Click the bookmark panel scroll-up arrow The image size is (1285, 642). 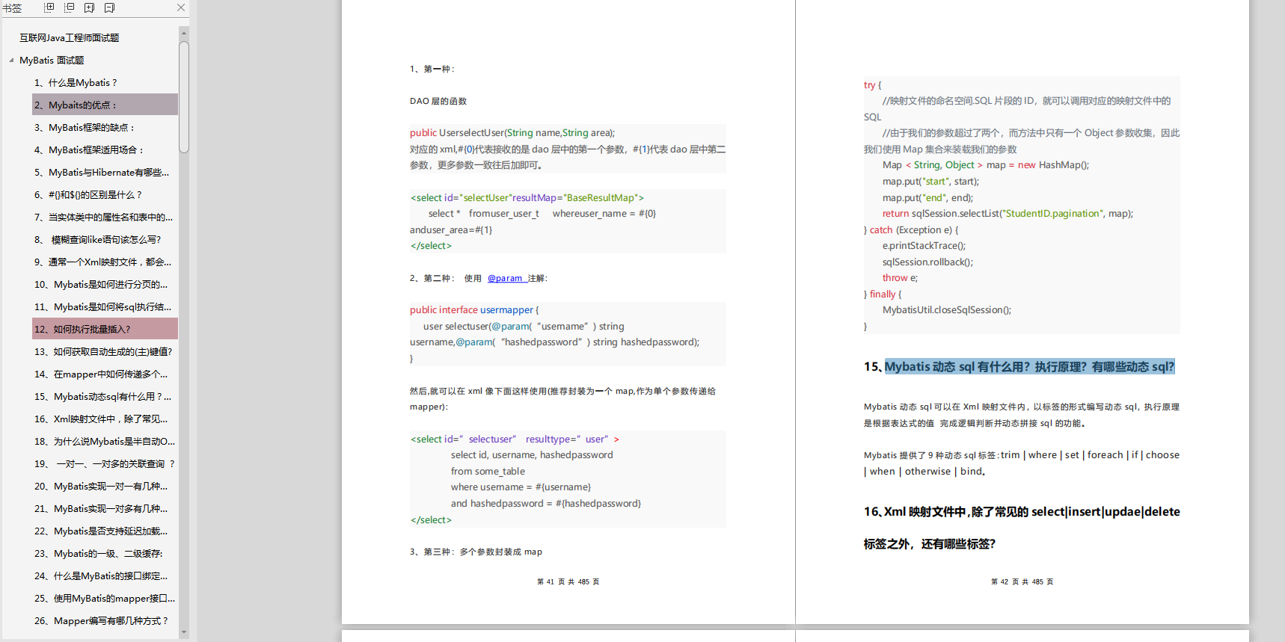[184, 33]
